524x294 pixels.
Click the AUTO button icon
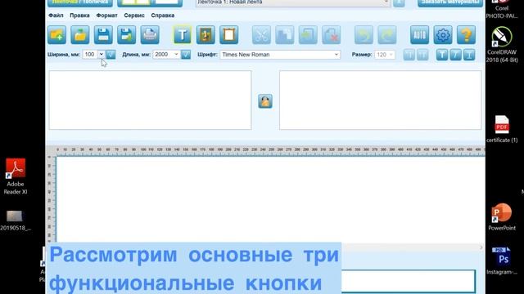click(x=420, y=34)
